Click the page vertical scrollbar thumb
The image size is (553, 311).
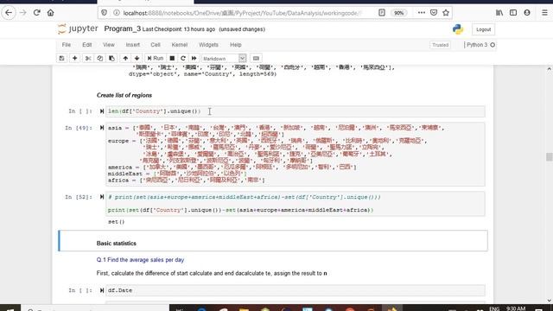pos(550,156)
